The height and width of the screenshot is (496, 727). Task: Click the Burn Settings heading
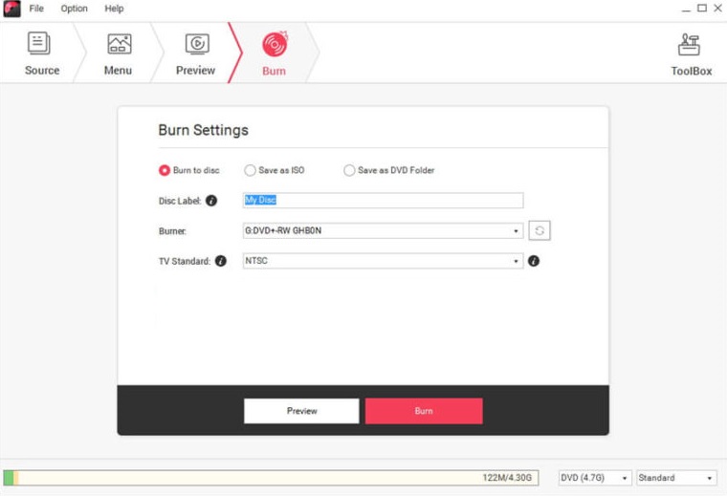pos(203,130)
